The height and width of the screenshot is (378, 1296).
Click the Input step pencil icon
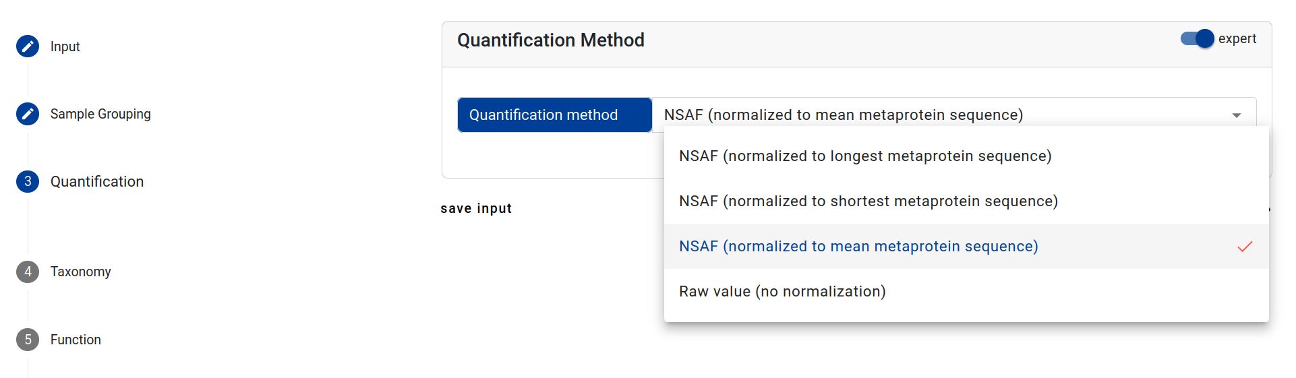click(x=28, y=46)
